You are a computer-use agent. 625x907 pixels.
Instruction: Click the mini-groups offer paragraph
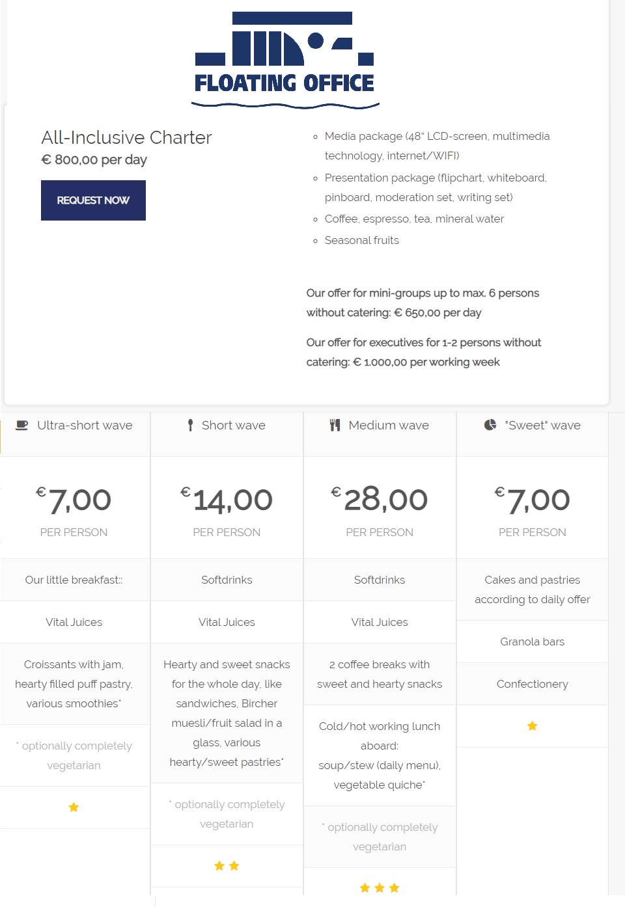tap(423, 303)
